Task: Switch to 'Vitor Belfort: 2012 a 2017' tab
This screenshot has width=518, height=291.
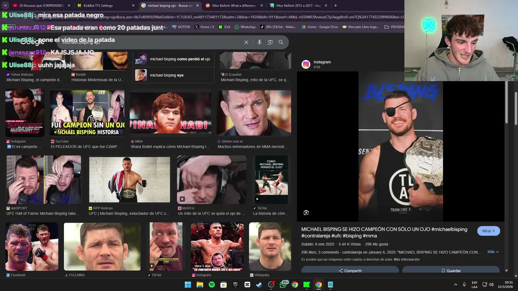Action: [298, 6]
